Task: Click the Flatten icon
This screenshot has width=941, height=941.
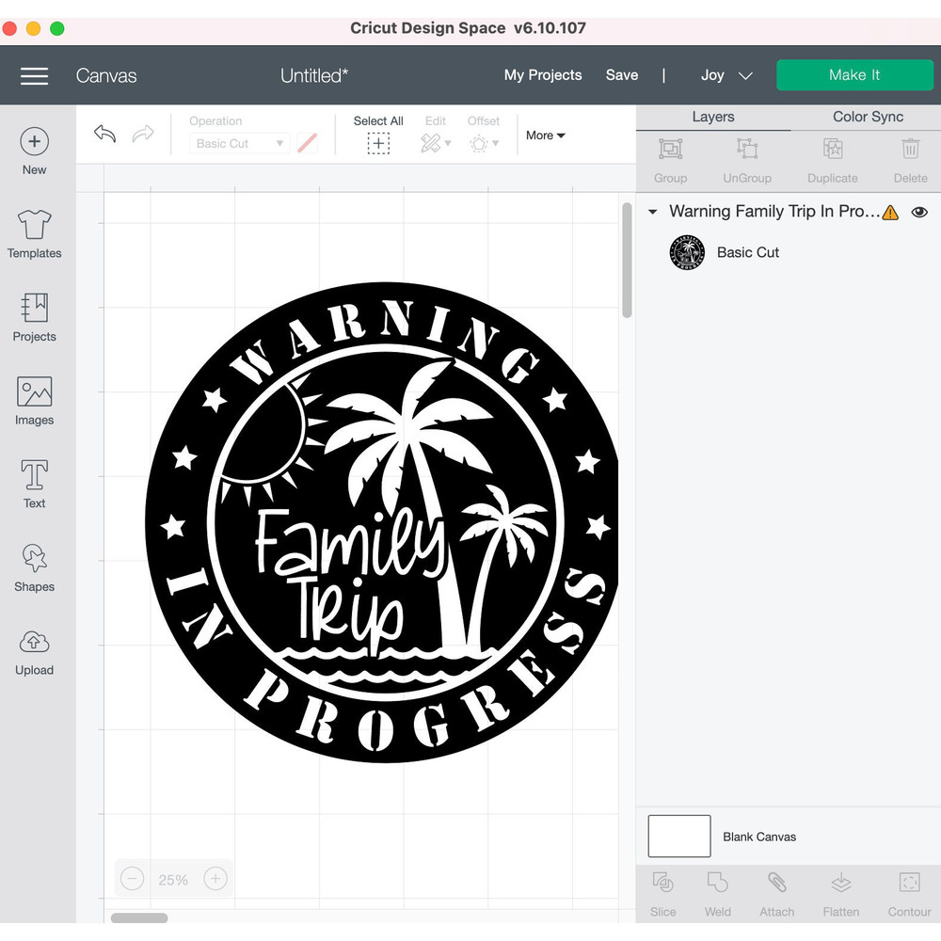Action: coord(840,892)
